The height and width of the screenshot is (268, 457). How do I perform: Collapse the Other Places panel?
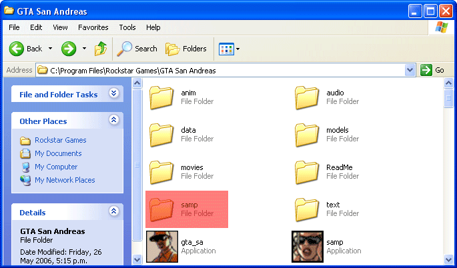coord(113,121)
